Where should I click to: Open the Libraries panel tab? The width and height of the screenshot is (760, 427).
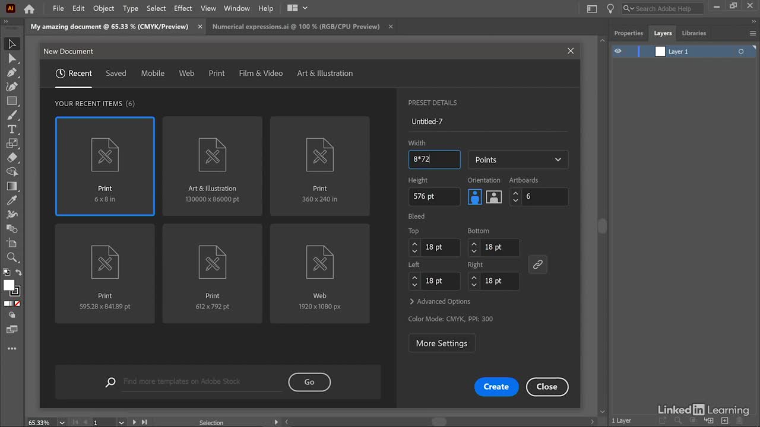(693, 33)
